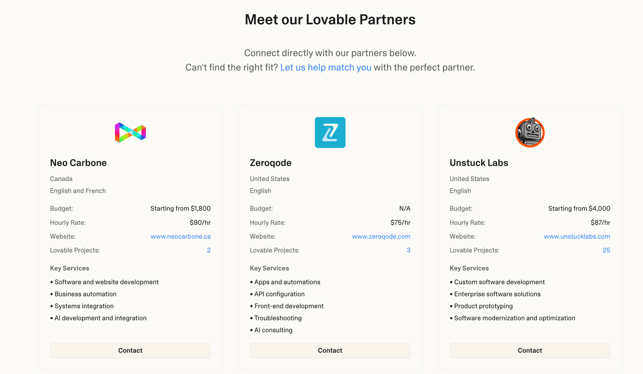Select the Unstuck Labs card title

479,163
